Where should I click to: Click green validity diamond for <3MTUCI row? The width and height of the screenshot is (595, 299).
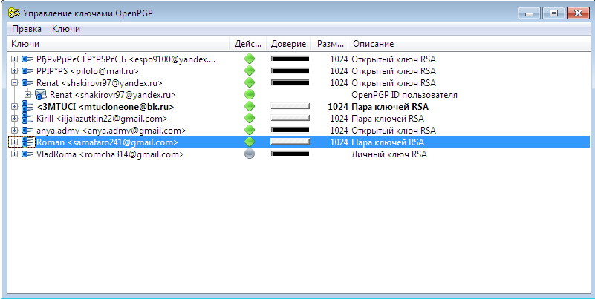250,107
